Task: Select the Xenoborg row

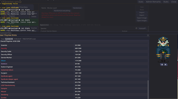Action: pyautogui.click(x=74, y=95)
